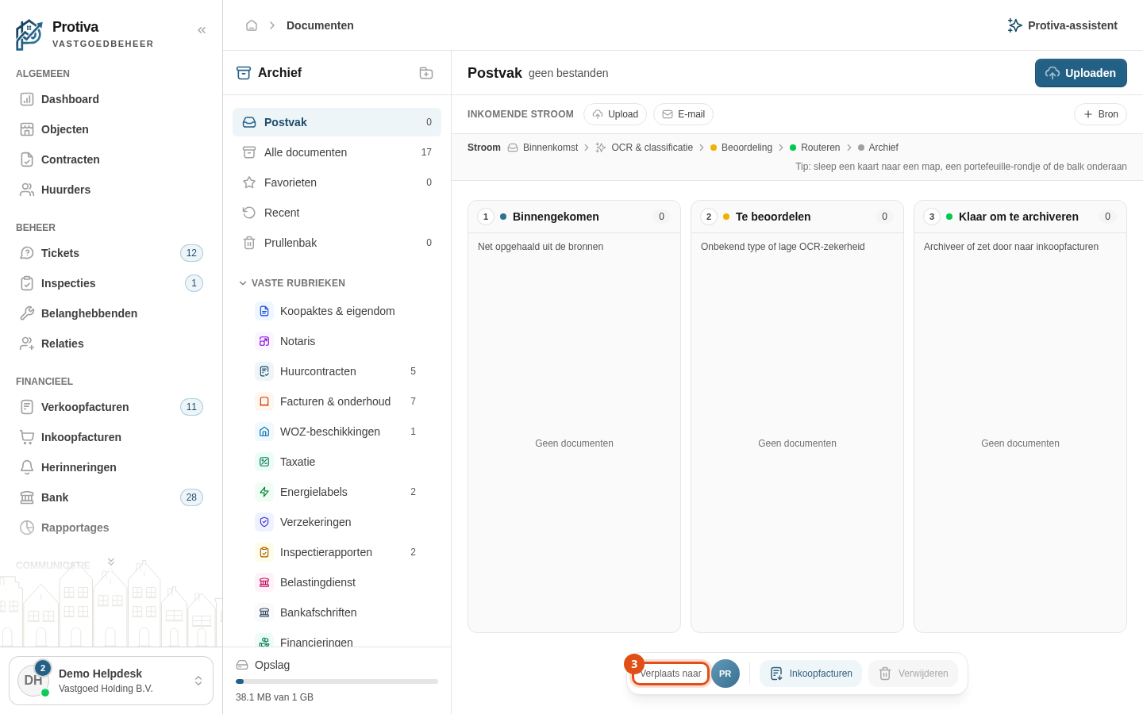Open Relaties in sidebar
The image size is (1143, 714).
click(x=111, y=344)
